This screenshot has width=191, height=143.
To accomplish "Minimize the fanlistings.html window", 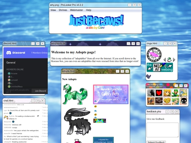I will 176,86.
